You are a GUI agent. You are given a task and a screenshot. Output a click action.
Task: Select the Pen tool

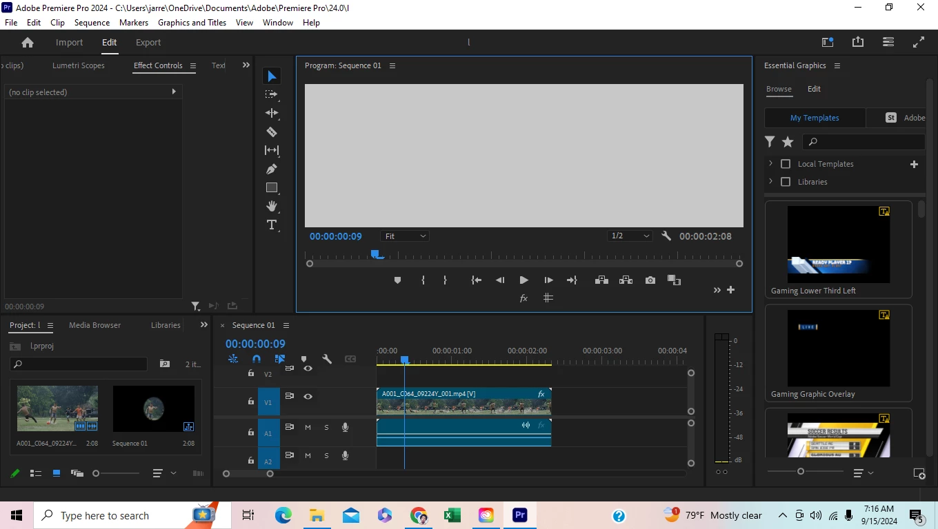[x=272, y=169]
